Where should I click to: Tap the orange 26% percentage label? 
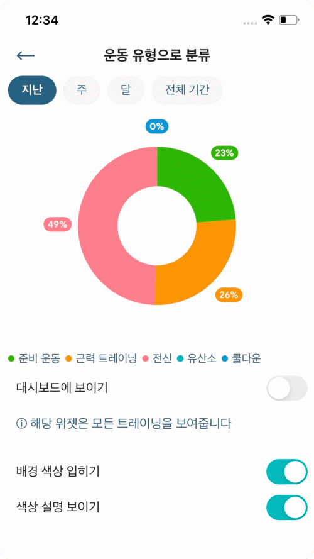pyautogui.click(x=229, y=295)
